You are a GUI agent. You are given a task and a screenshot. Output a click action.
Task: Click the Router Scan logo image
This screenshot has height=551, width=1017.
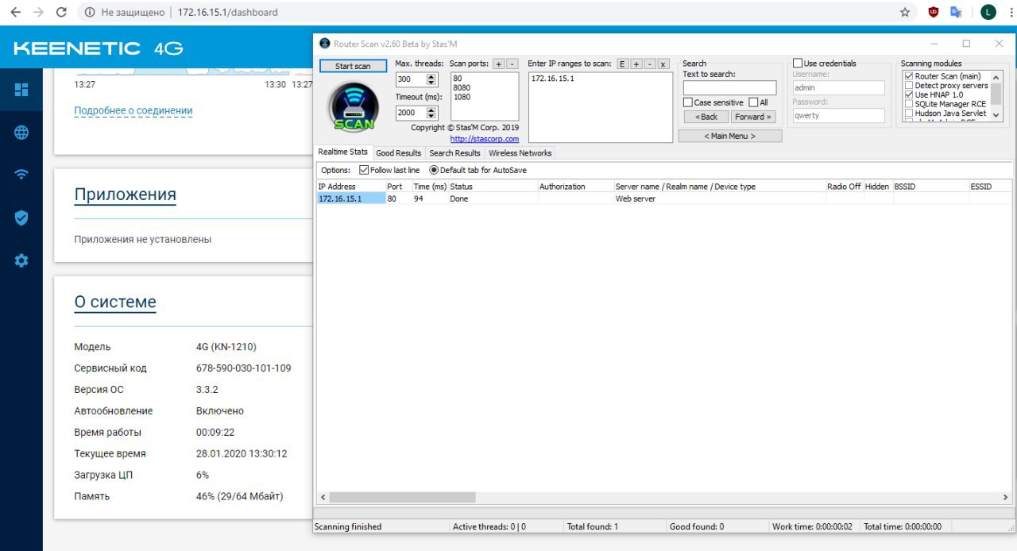354,106
